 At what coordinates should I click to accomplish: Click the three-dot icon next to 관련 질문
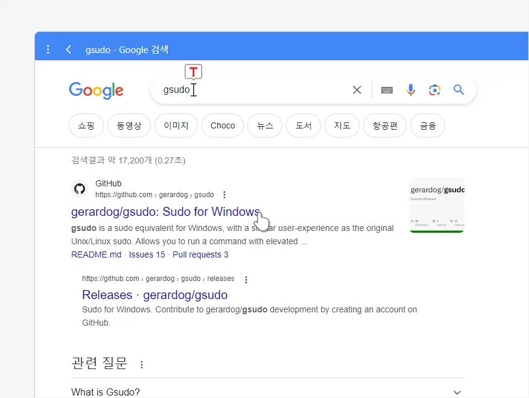pos(142,364)
